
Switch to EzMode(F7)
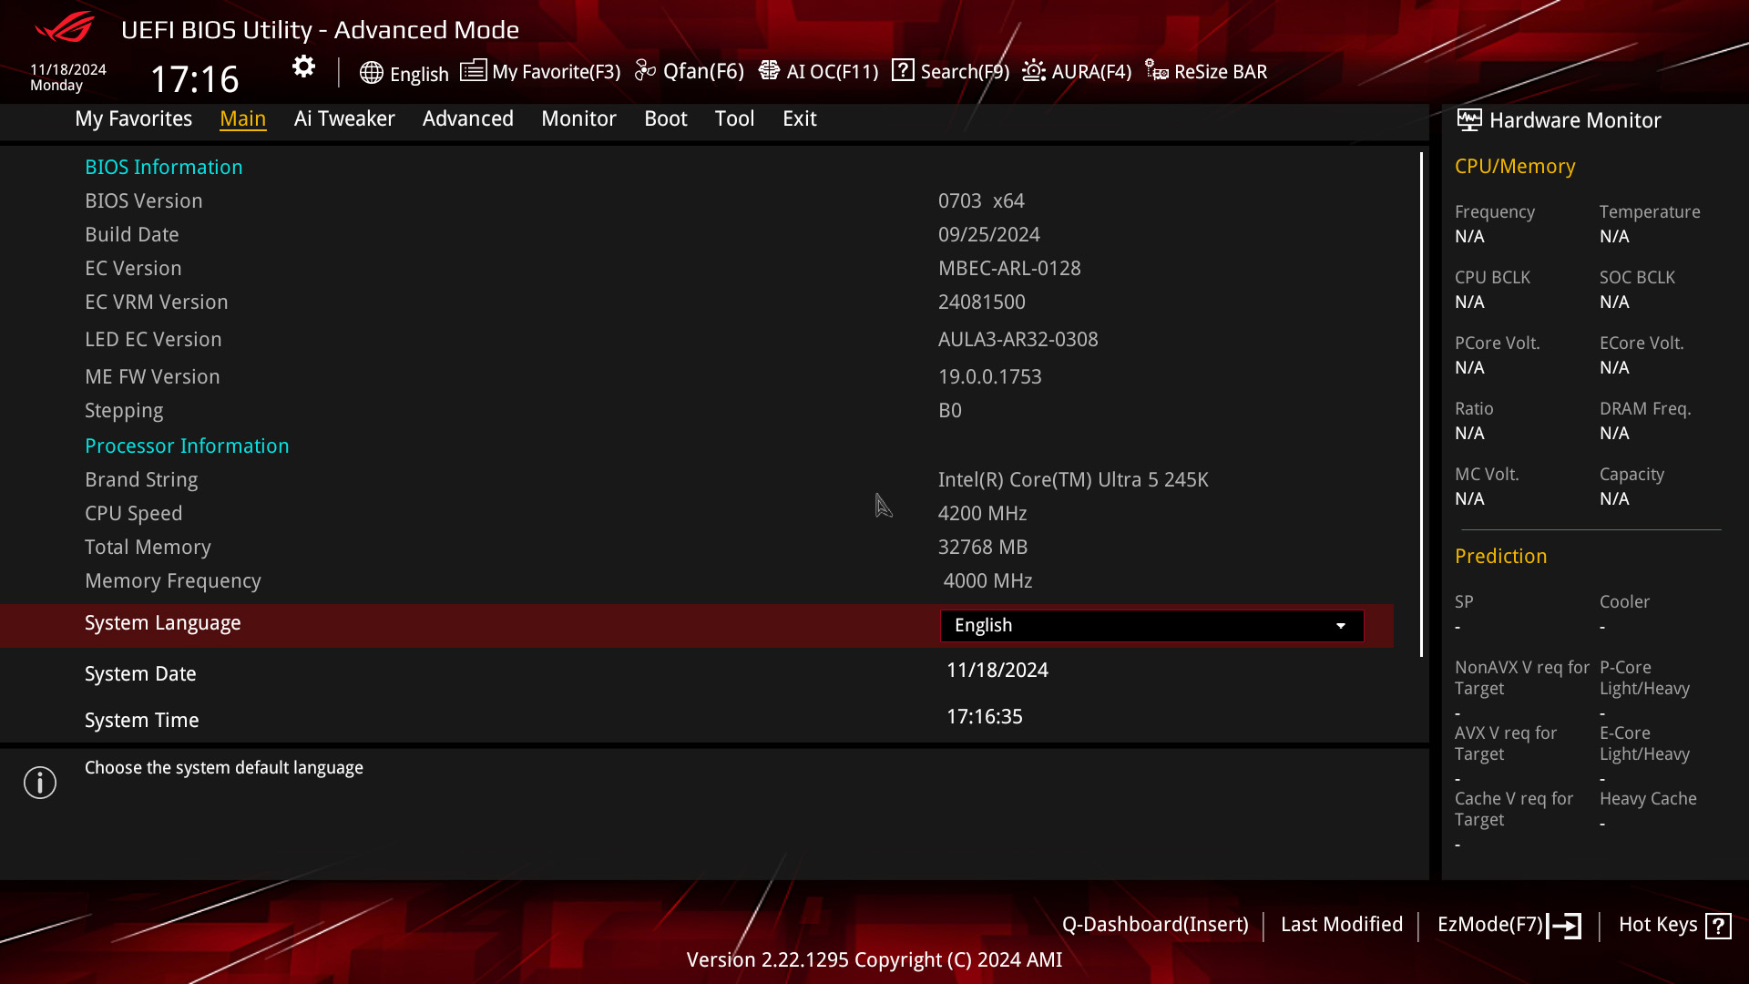point(1509,926)
